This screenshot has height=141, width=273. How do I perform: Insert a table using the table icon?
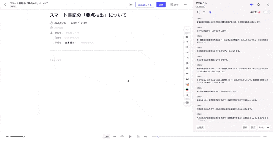(187, 84)
